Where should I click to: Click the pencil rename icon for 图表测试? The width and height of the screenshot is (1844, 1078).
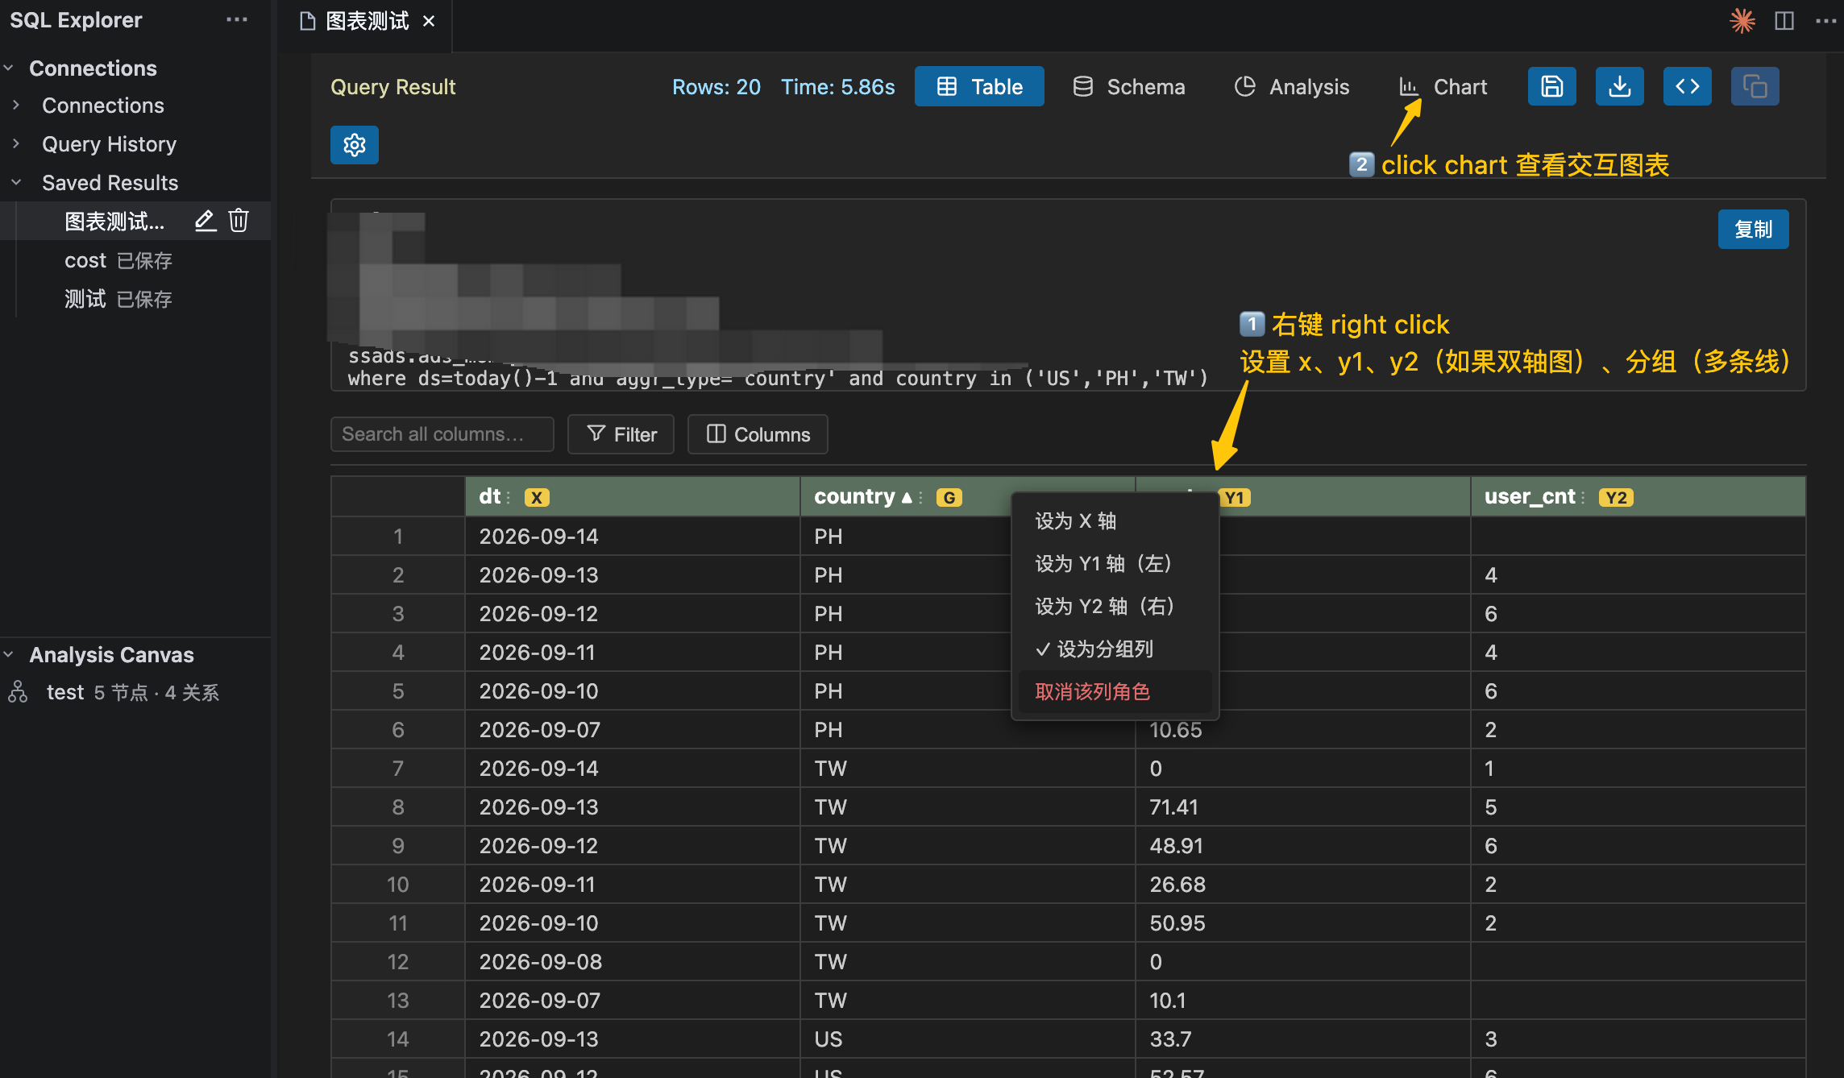tap(206, 221)
